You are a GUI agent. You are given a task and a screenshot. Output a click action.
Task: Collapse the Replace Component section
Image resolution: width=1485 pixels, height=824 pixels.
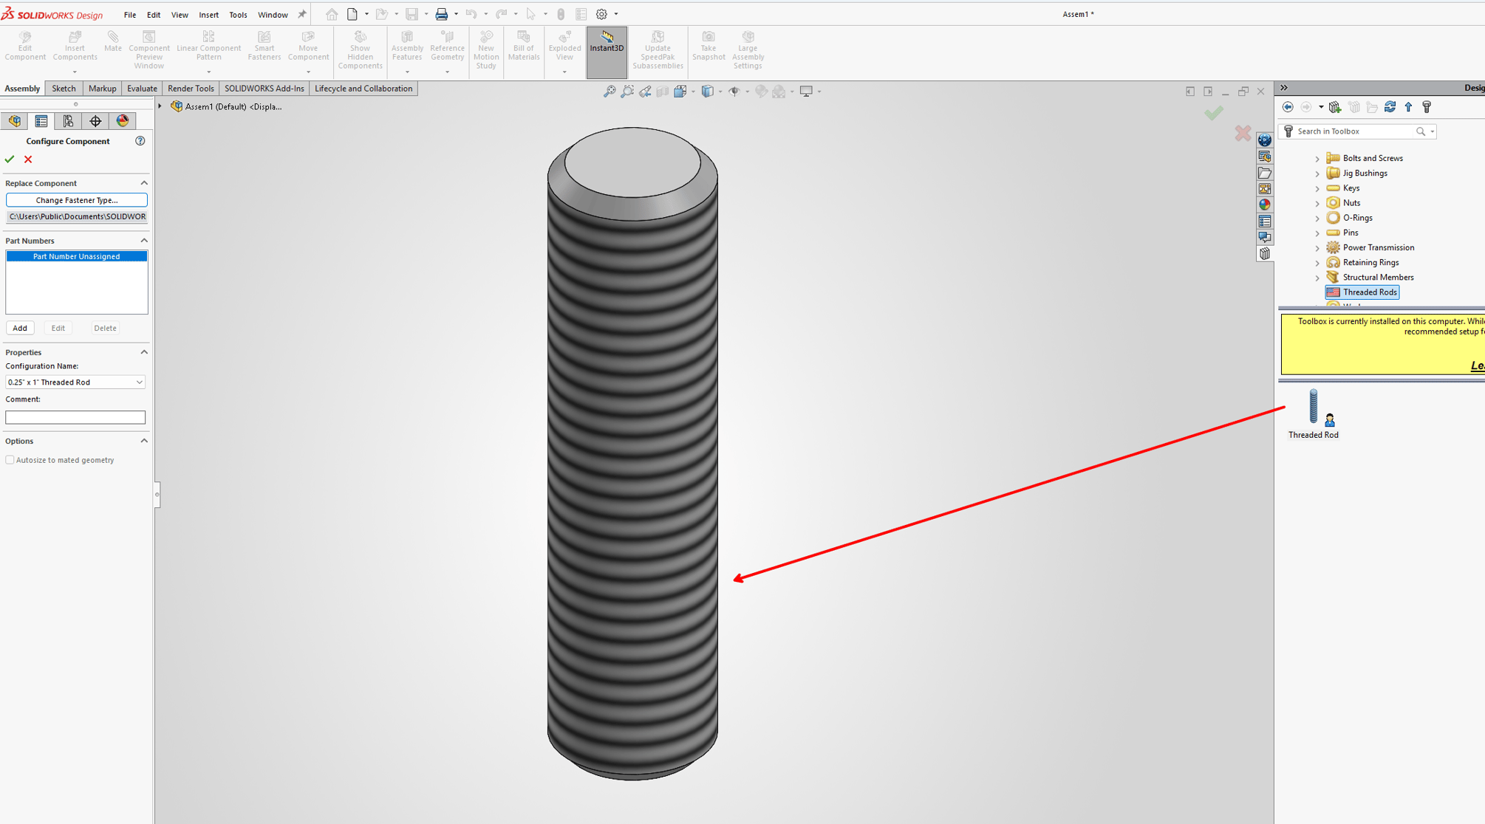point(144,183)
